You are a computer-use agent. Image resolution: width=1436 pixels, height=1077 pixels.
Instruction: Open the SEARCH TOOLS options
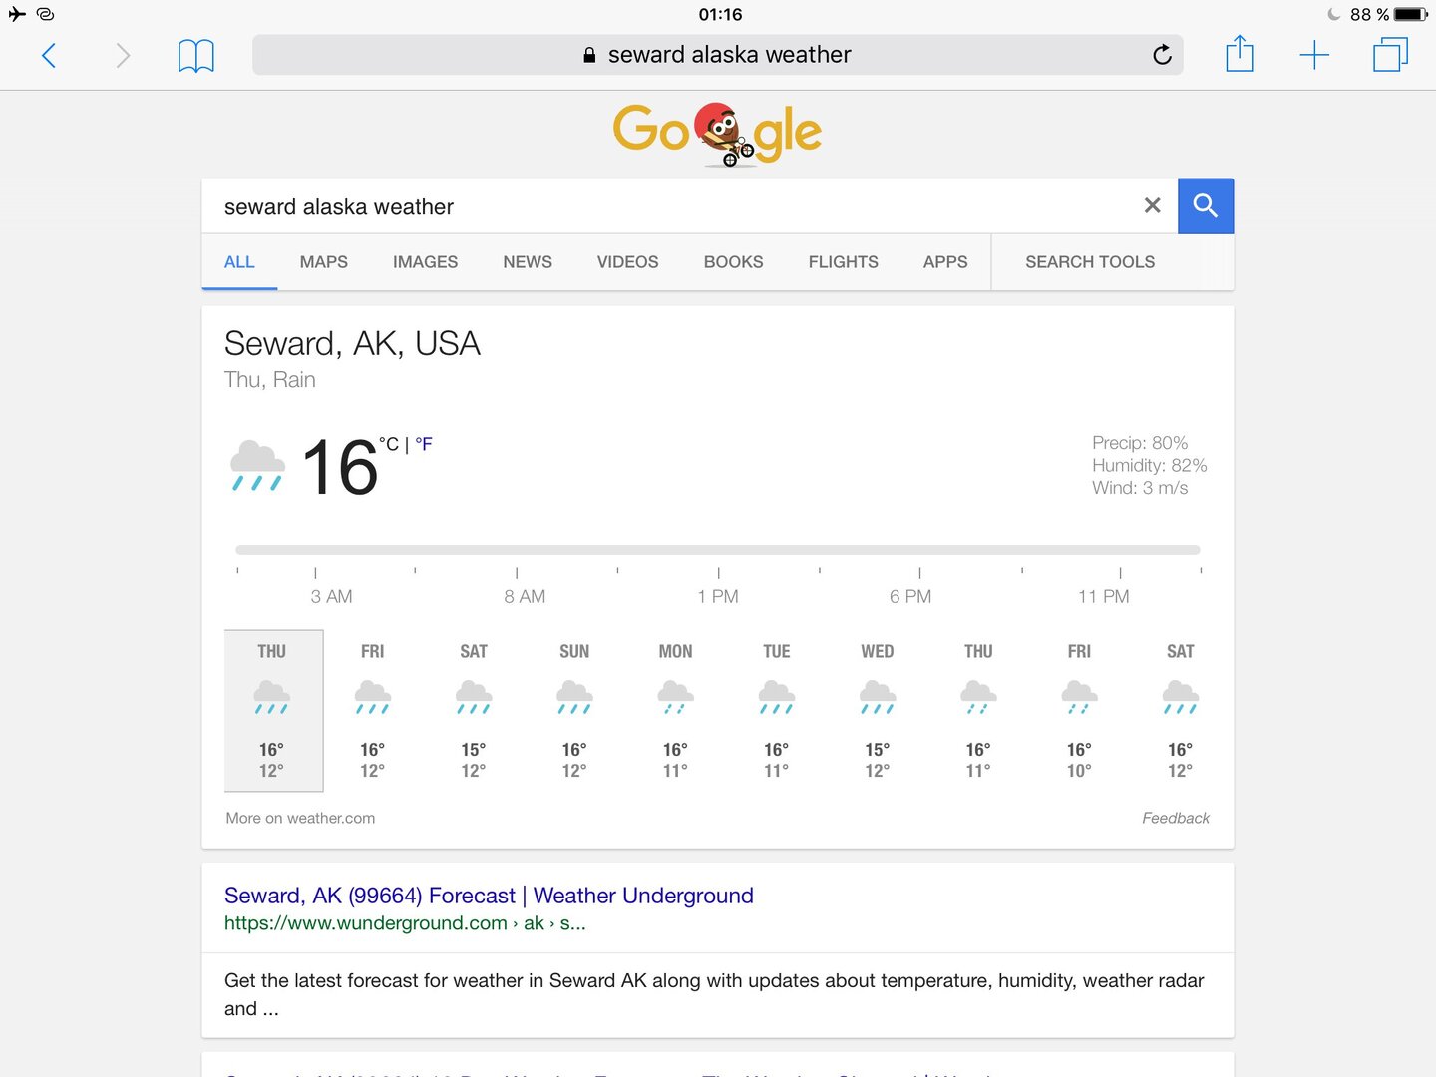(x=1090, y=262)
